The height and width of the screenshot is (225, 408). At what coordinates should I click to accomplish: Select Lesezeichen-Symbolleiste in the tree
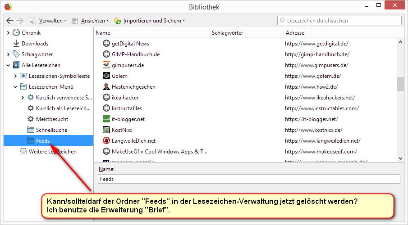pyautogui.click(x=59, y=76)
